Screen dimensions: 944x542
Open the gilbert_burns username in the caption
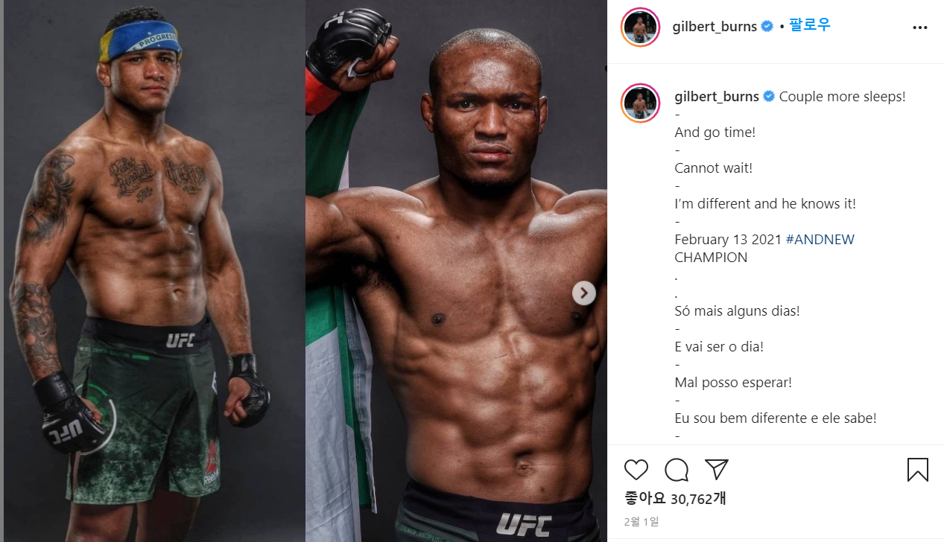tap(717, 97)
